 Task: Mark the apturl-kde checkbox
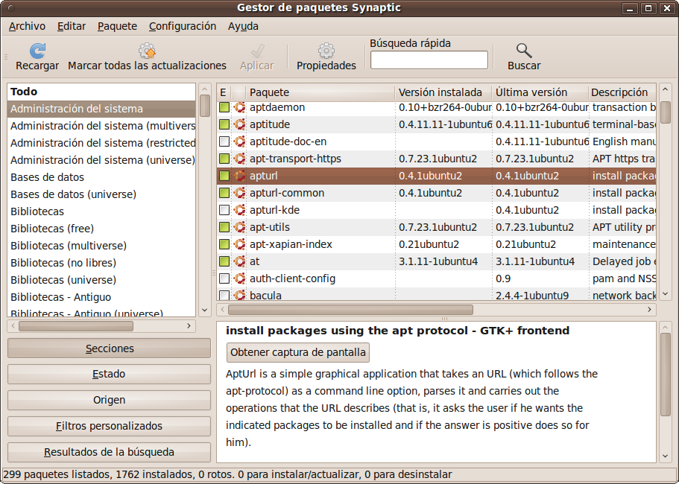224,210
